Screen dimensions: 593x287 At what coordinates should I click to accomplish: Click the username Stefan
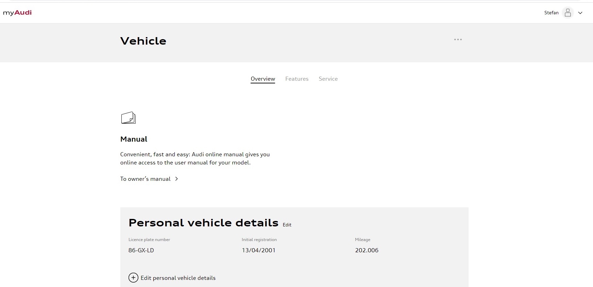pyautogui.click(x=551, y=13)
